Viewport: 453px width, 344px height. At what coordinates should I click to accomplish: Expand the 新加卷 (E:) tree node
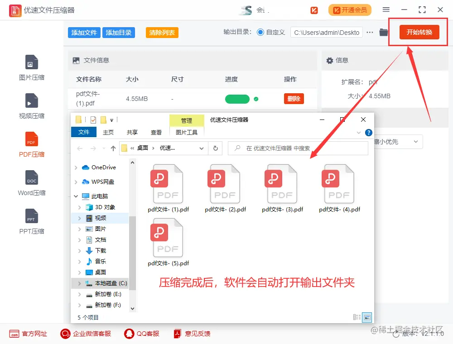79,294
